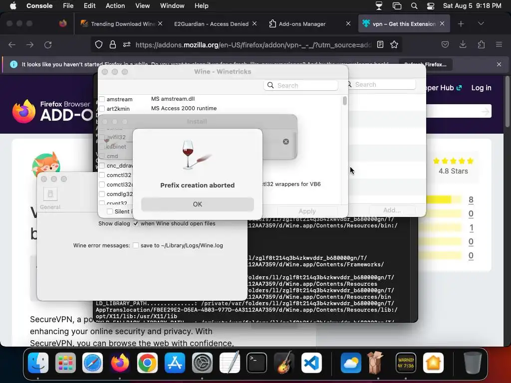Open 8 five-star reviews link
This screenshot has height=383, width=511.
(x=471, y=199)
